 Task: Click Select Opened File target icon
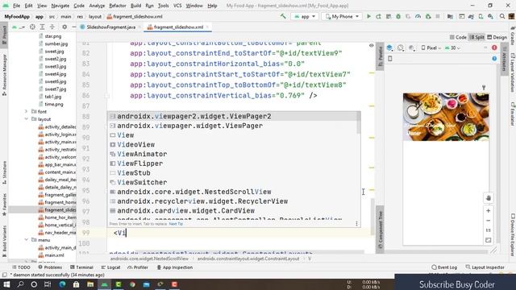coord(32,27)
